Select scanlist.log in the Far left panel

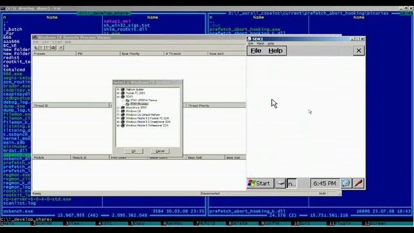tap(19, 203)
